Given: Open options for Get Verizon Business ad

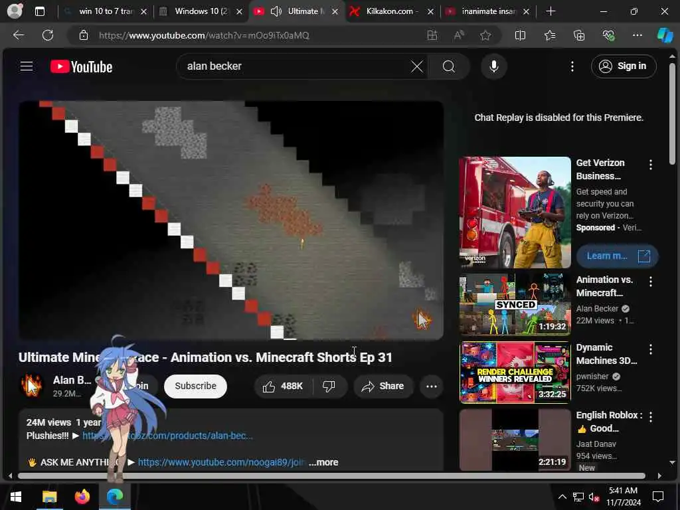Looking at the screenshot, I should (x=651, y=165).
